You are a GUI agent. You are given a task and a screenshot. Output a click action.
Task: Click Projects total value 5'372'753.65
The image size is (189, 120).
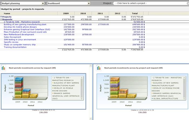tap(137, 17)
